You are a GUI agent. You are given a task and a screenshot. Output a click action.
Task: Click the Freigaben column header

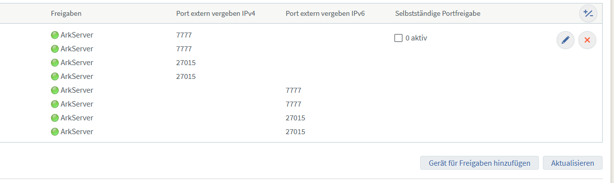pos(66,13)
